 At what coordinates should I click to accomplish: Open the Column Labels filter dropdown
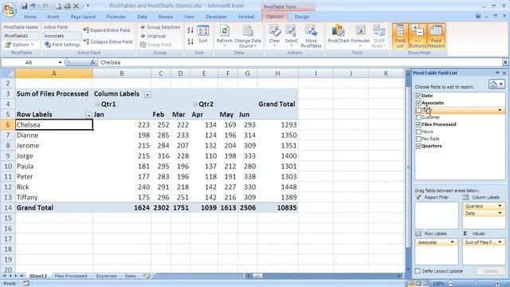coord(147,94)
